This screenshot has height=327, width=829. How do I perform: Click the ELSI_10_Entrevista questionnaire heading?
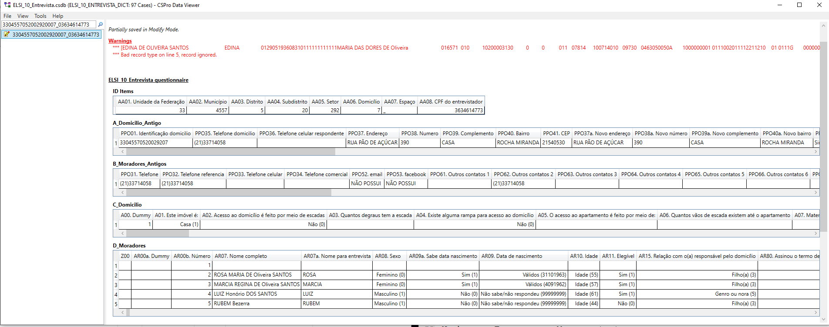tap(148, 80)
